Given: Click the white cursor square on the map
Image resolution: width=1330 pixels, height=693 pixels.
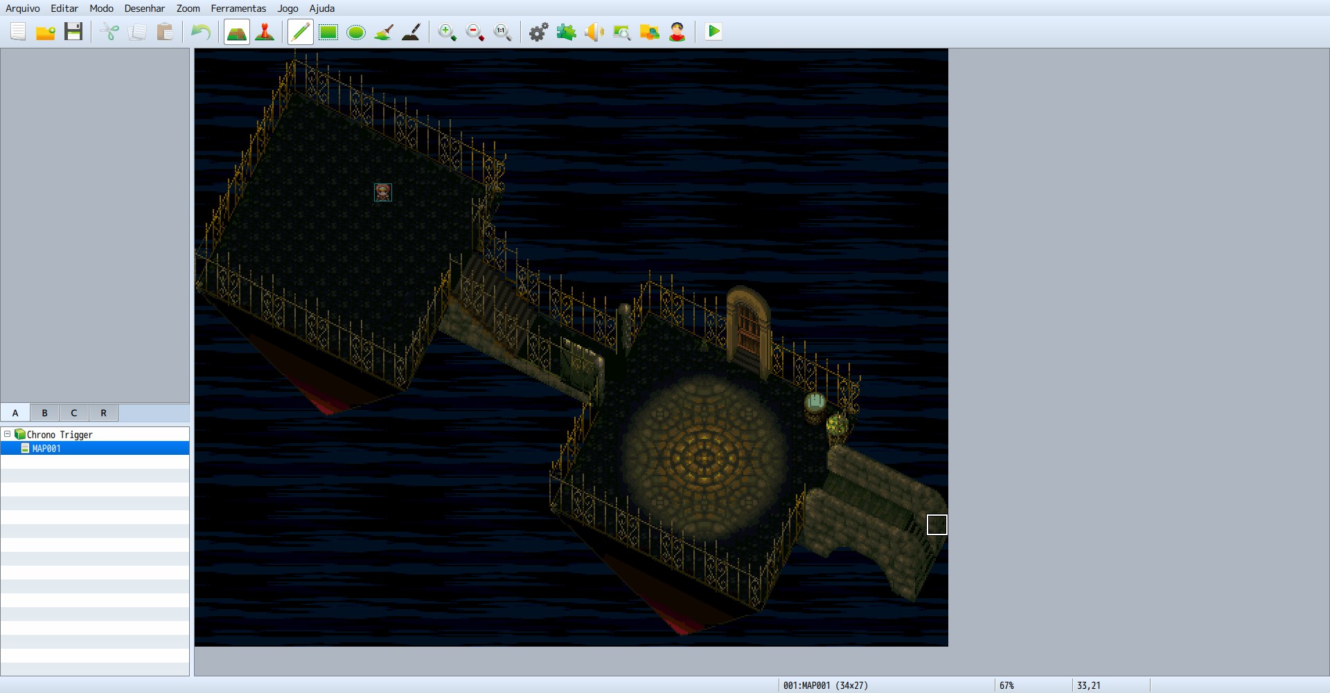Looking at the screenshot, I should (x=937, y=525).
